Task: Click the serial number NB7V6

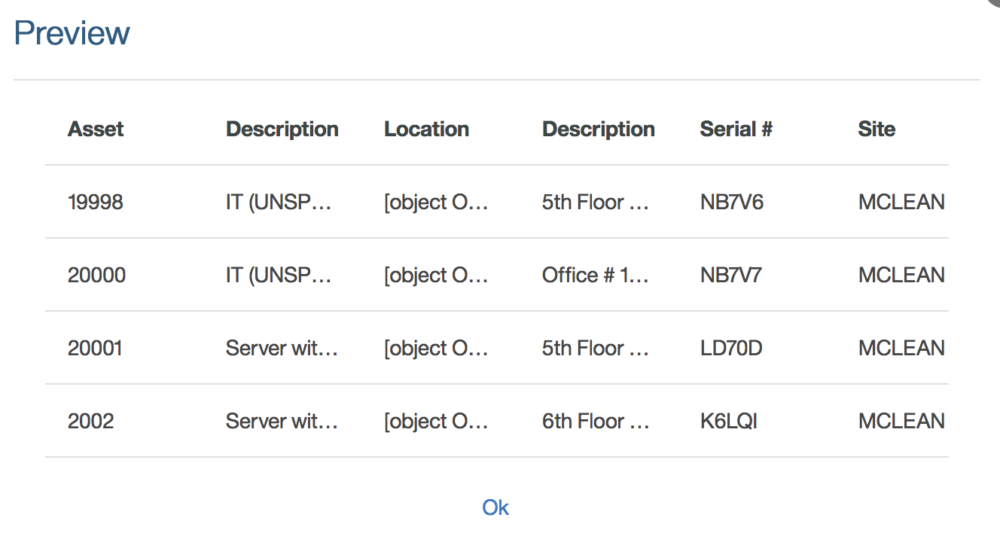Action: point(731,202)
